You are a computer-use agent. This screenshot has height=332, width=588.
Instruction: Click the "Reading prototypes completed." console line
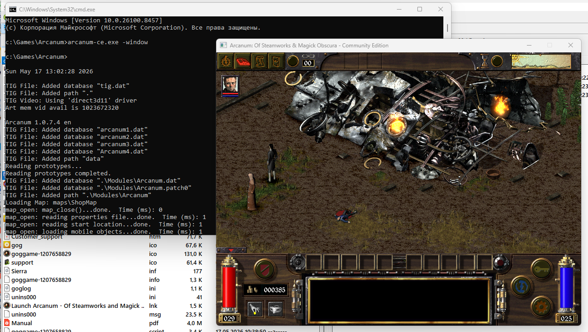pyautogui.click(x=58, y=174)
